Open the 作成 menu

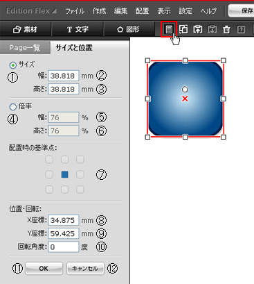(99, 11)
